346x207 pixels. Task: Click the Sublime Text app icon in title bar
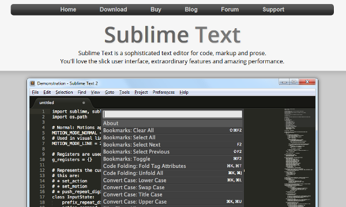click(x=32, y=83)
